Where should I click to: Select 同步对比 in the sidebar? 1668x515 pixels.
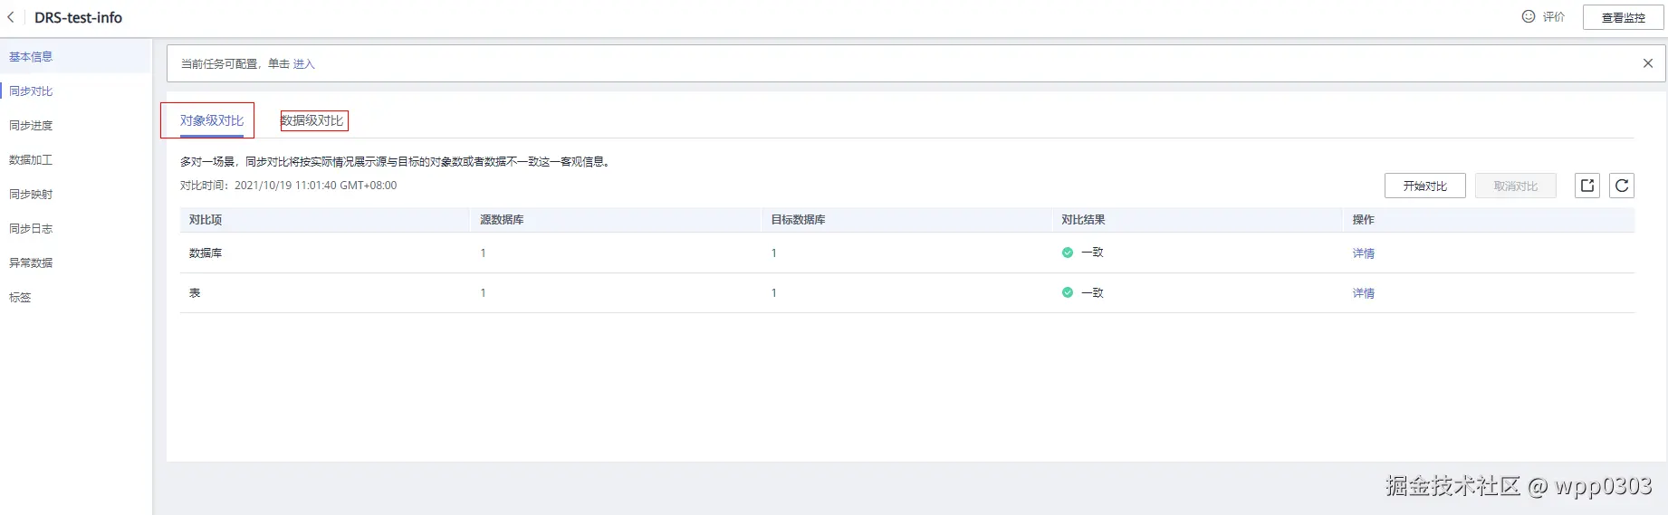click(x=31, y=91)
